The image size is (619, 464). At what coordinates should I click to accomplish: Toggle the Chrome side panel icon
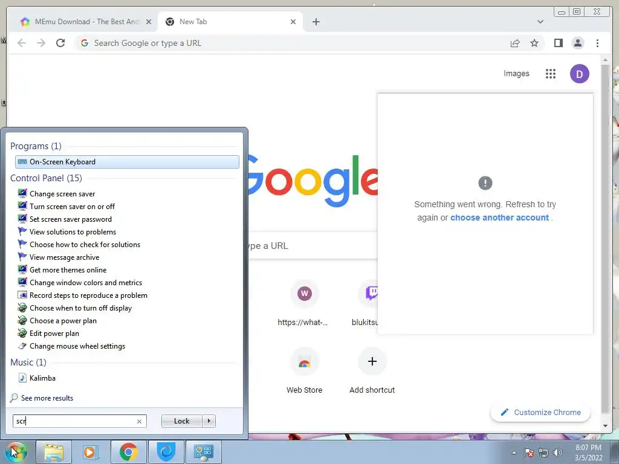(558, 43)
